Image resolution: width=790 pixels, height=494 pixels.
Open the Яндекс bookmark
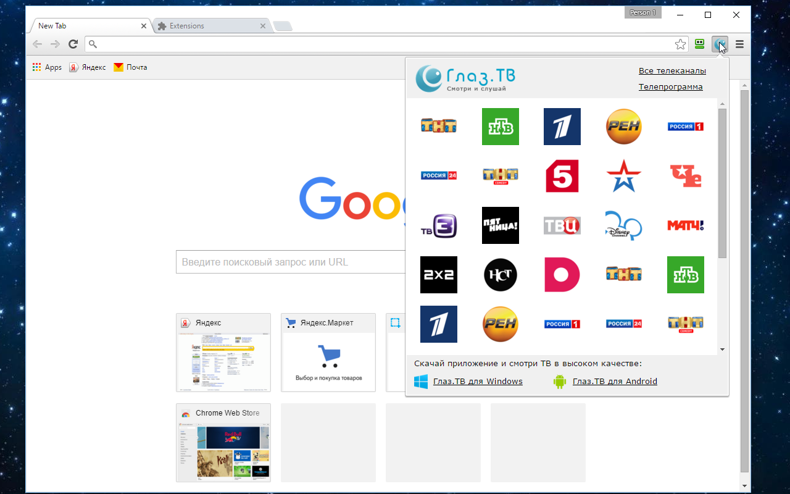point(88,67)
